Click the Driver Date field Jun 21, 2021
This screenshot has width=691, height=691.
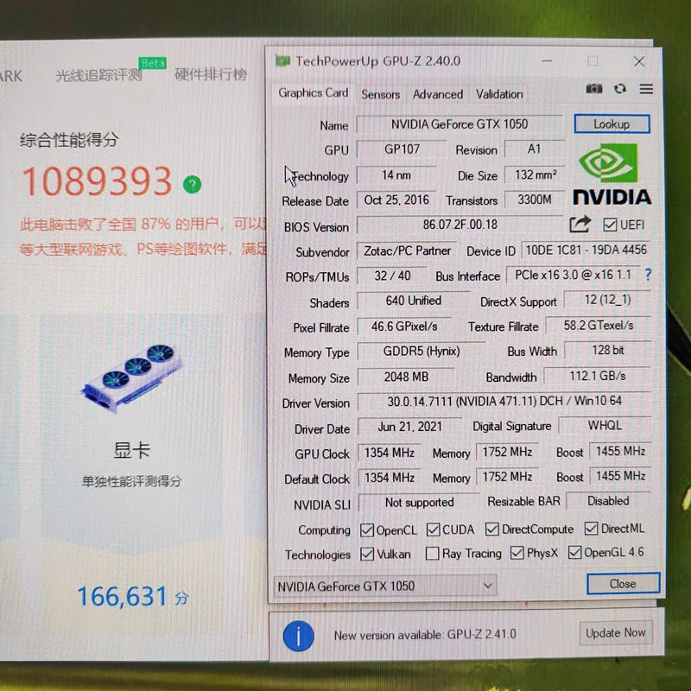click(x=409, y=427)
